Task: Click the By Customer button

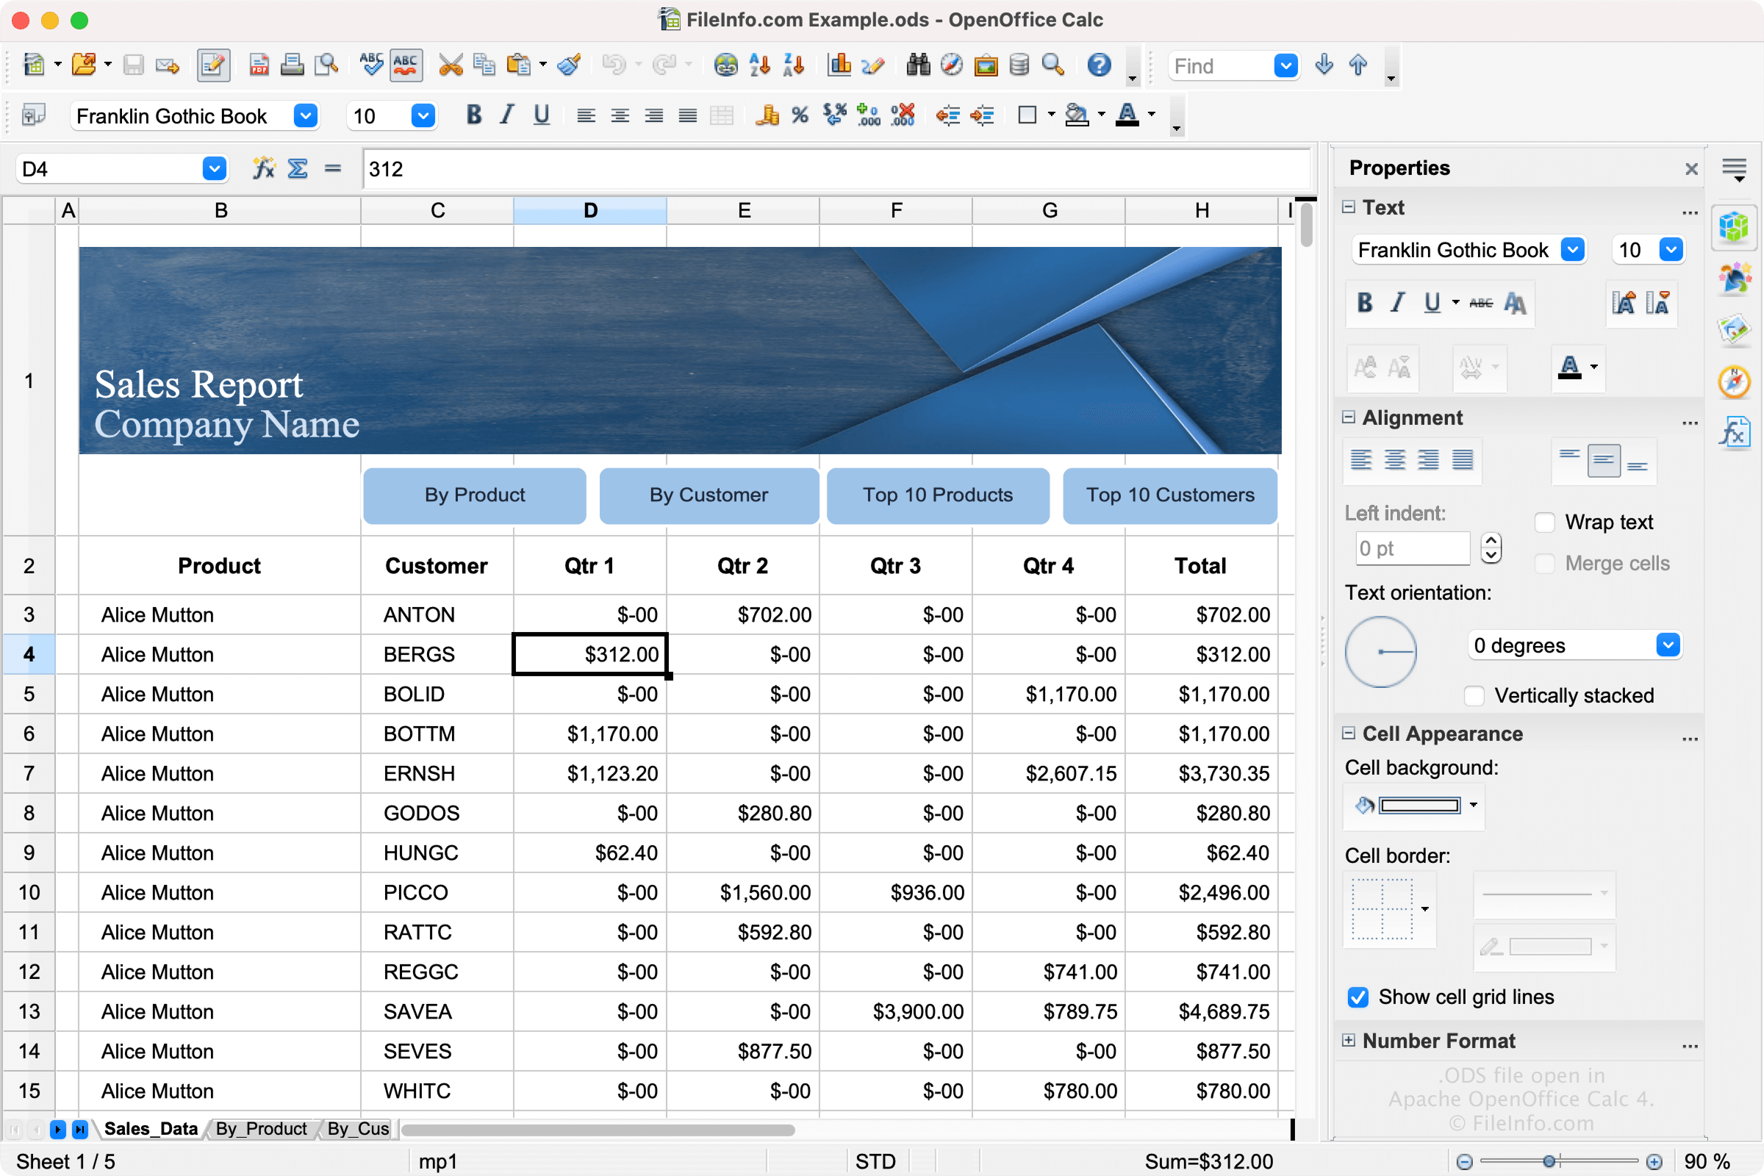Action: tap(707, 496)
